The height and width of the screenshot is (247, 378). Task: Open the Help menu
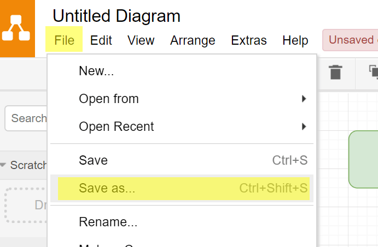(x=295, y=40)
